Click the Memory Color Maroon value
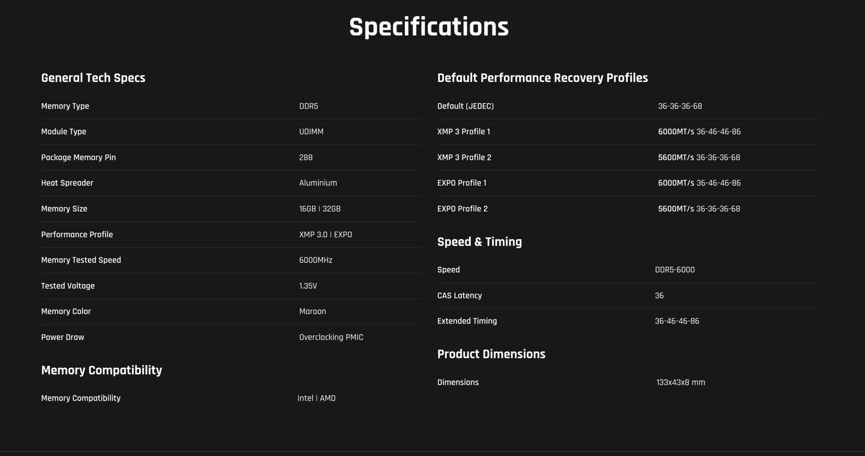 (313, 312)
